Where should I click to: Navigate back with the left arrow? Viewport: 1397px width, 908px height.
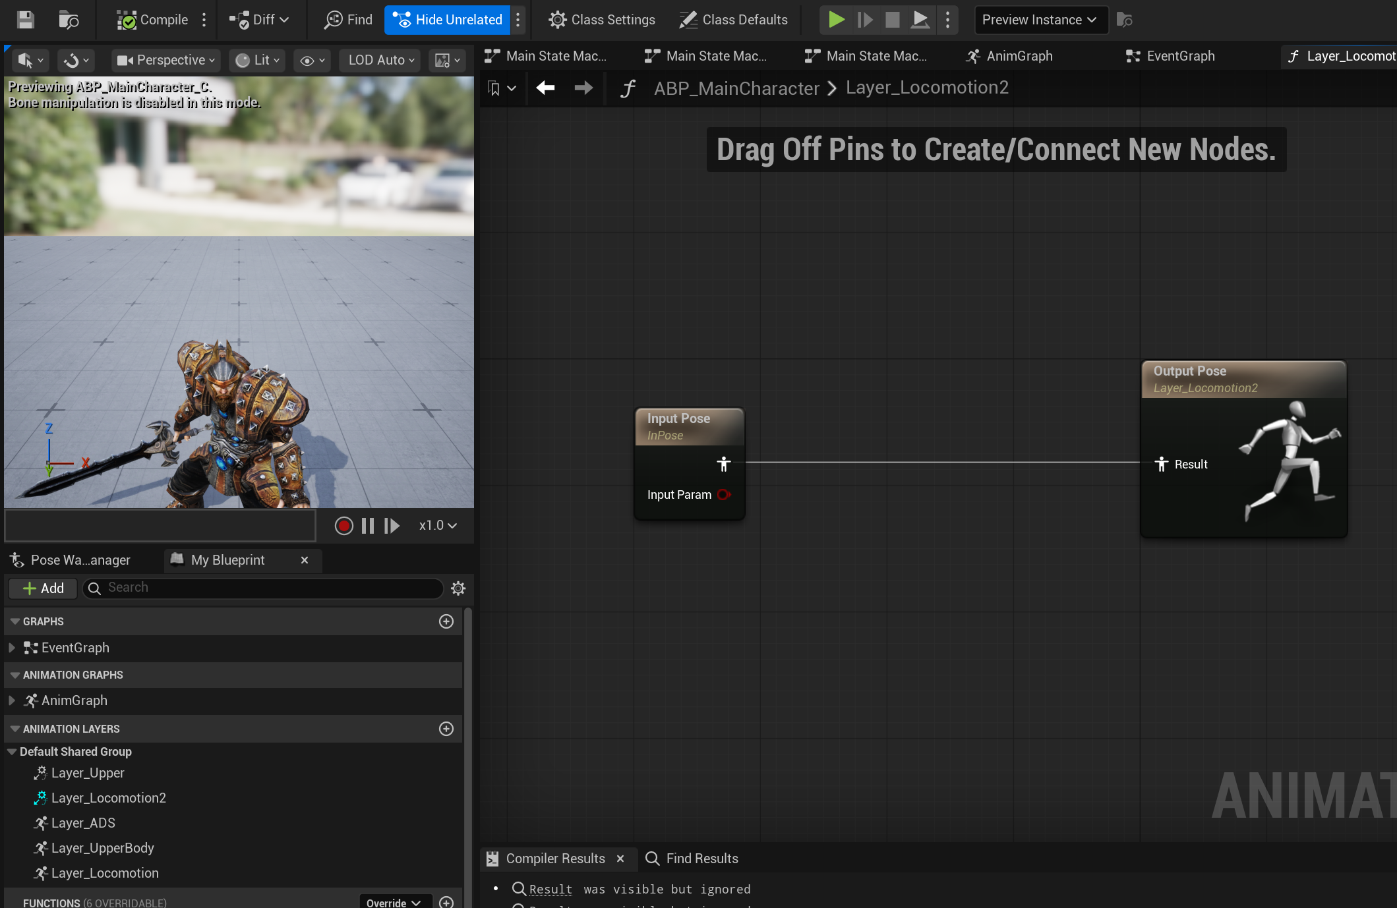click(x=545, y=88)
